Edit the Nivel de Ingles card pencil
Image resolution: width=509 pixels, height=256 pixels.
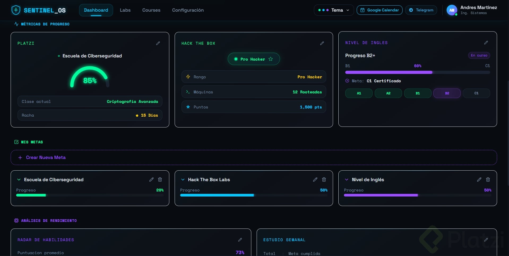pyautogui.click(x=486, y=43)
